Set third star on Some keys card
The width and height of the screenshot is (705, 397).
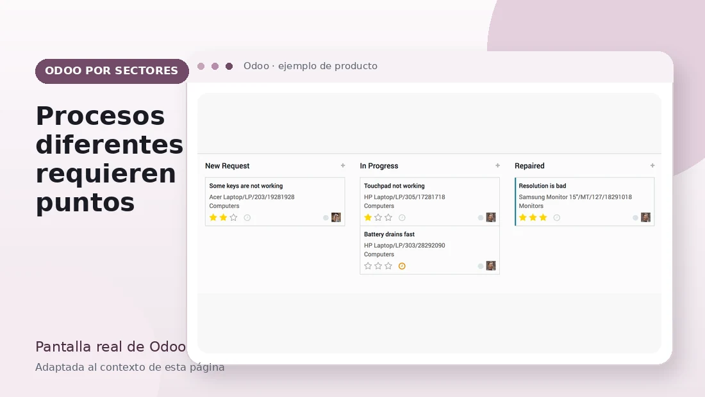(233, 217)
